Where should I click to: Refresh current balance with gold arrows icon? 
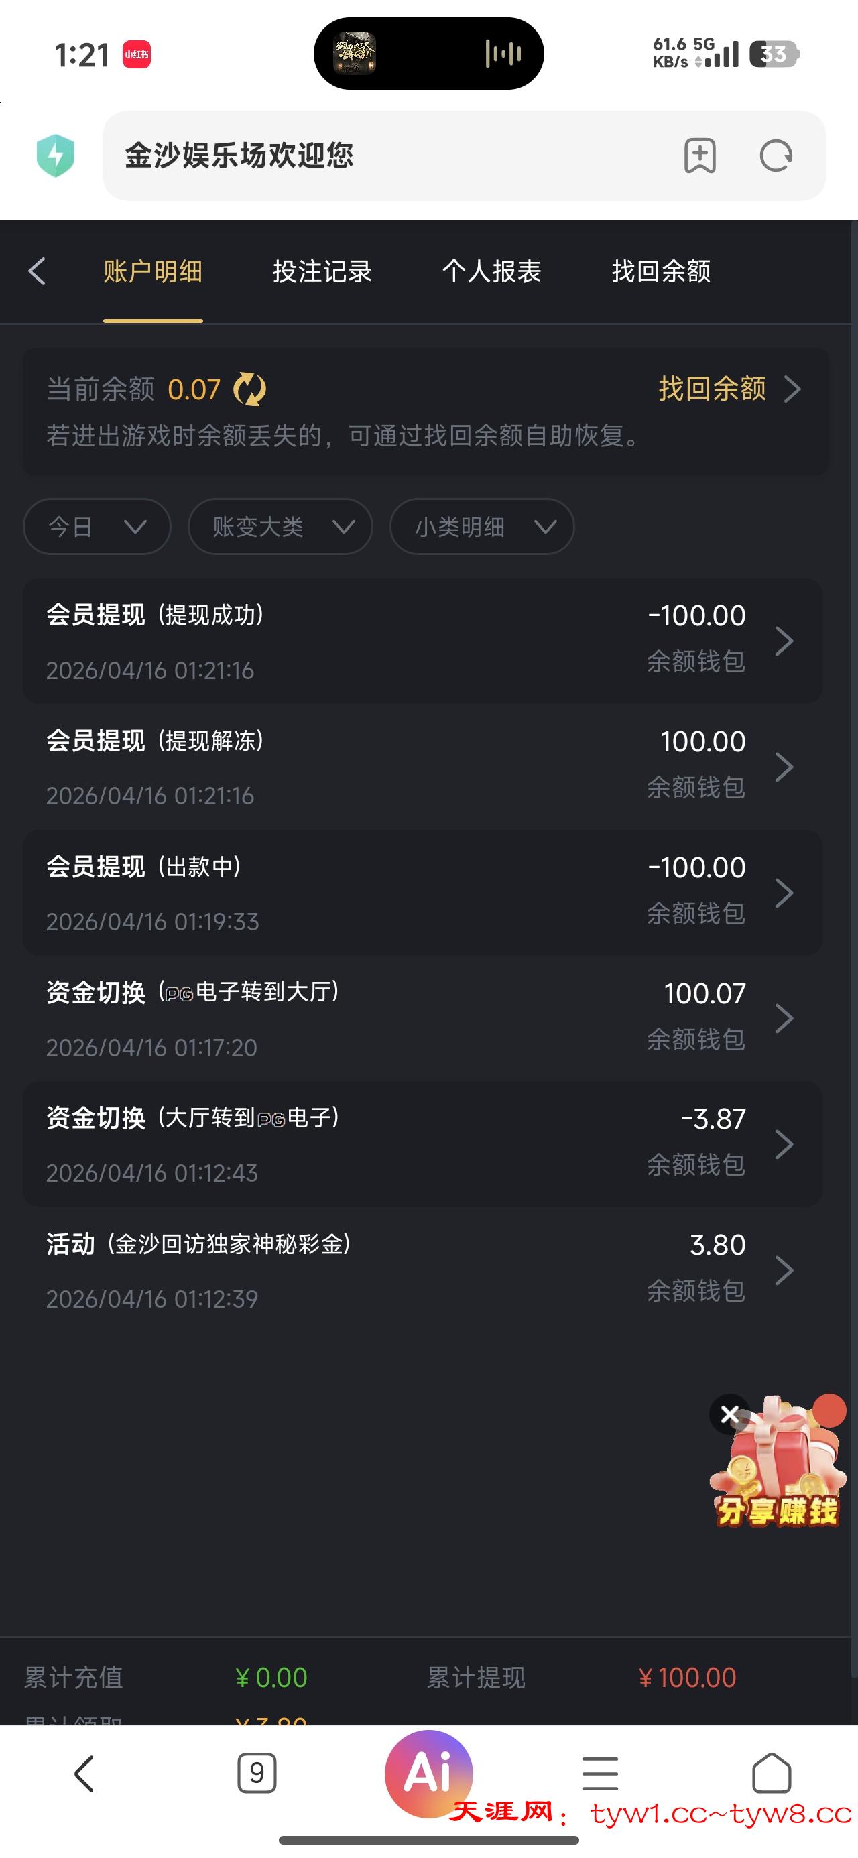(249, 389)
